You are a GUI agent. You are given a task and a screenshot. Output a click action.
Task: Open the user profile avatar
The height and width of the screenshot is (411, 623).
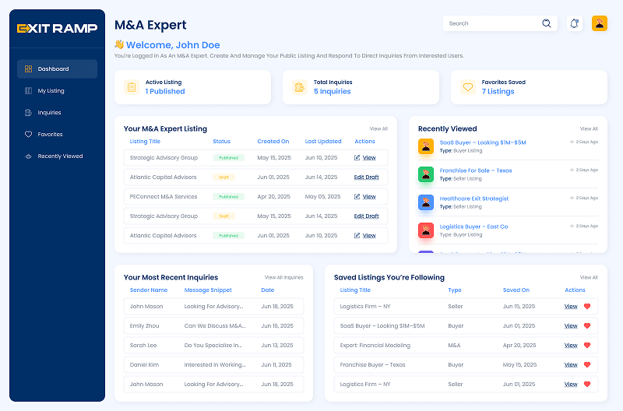600,23
